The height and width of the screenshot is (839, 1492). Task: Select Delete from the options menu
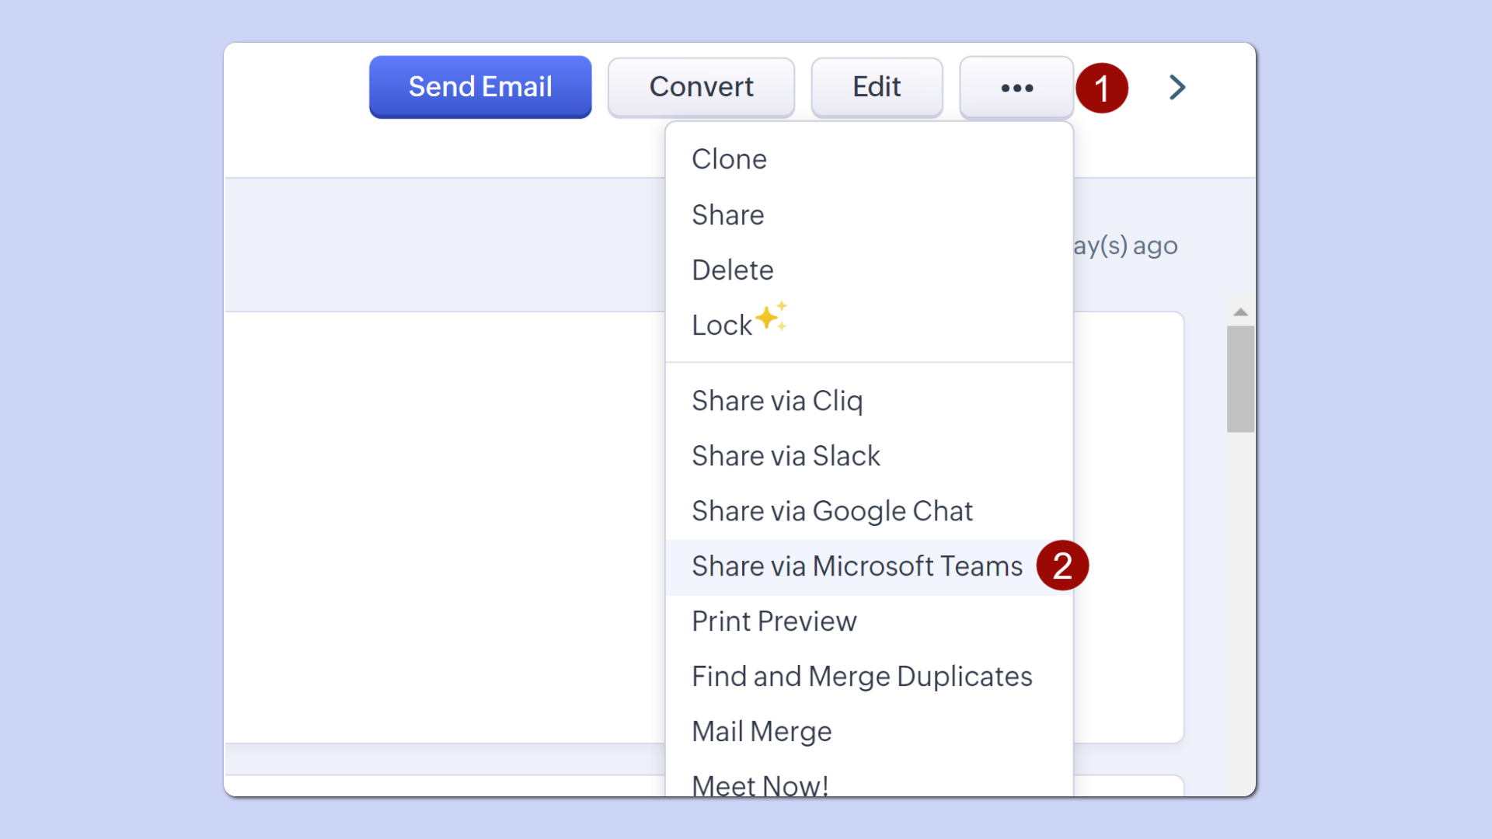click(x=732, y=270)
